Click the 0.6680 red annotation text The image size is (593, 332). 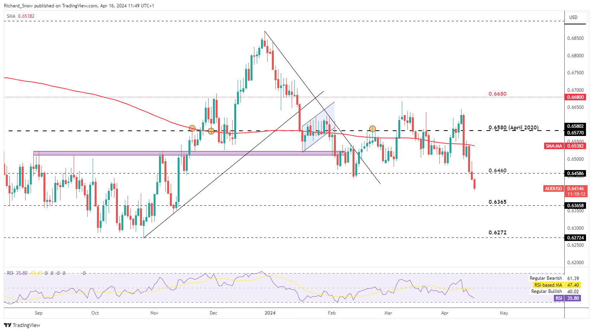coord(497,94)
